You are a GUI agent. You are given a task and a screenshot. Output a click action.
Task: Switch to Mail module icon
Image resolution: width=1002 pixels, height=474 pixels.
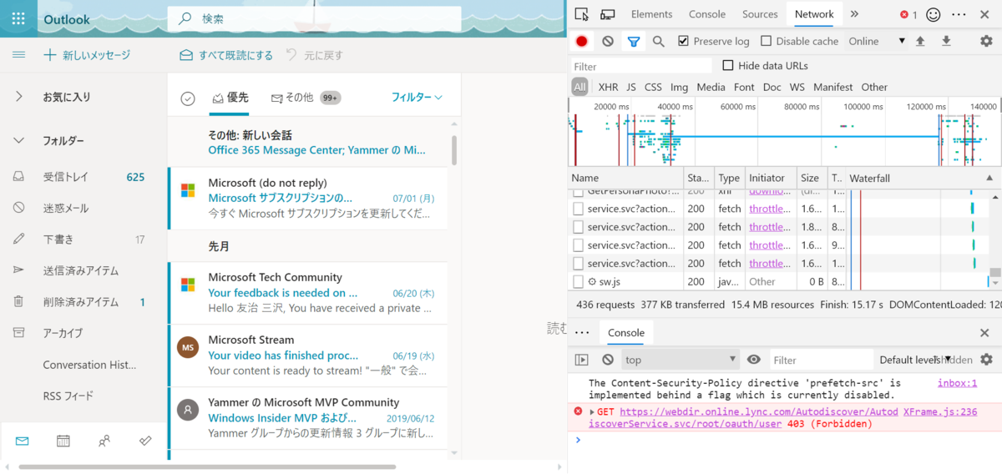pyautogui.click(x=23, y=441)
